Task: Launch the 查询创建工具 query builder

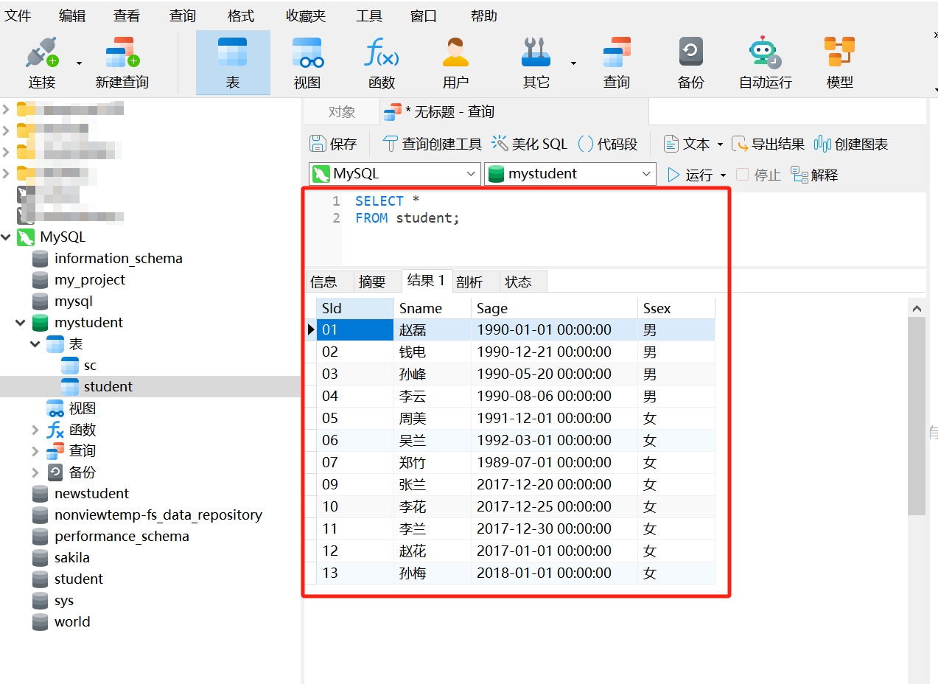Action: pos(432,143)
